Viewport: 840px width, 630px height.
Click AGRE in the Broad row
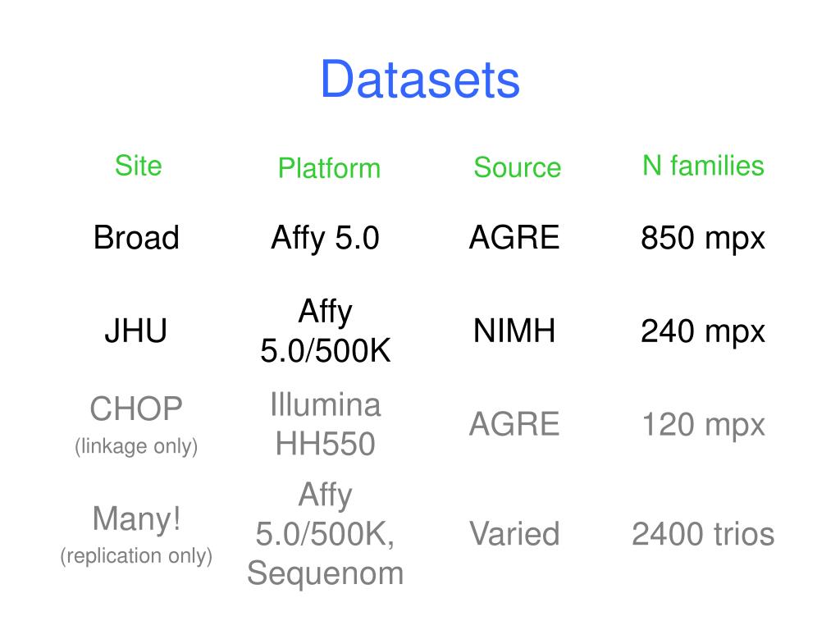coord(514,237)
